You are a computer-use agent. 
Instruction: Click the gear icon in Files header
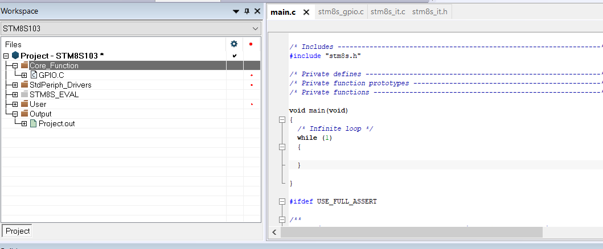click(x=233, y=44)
